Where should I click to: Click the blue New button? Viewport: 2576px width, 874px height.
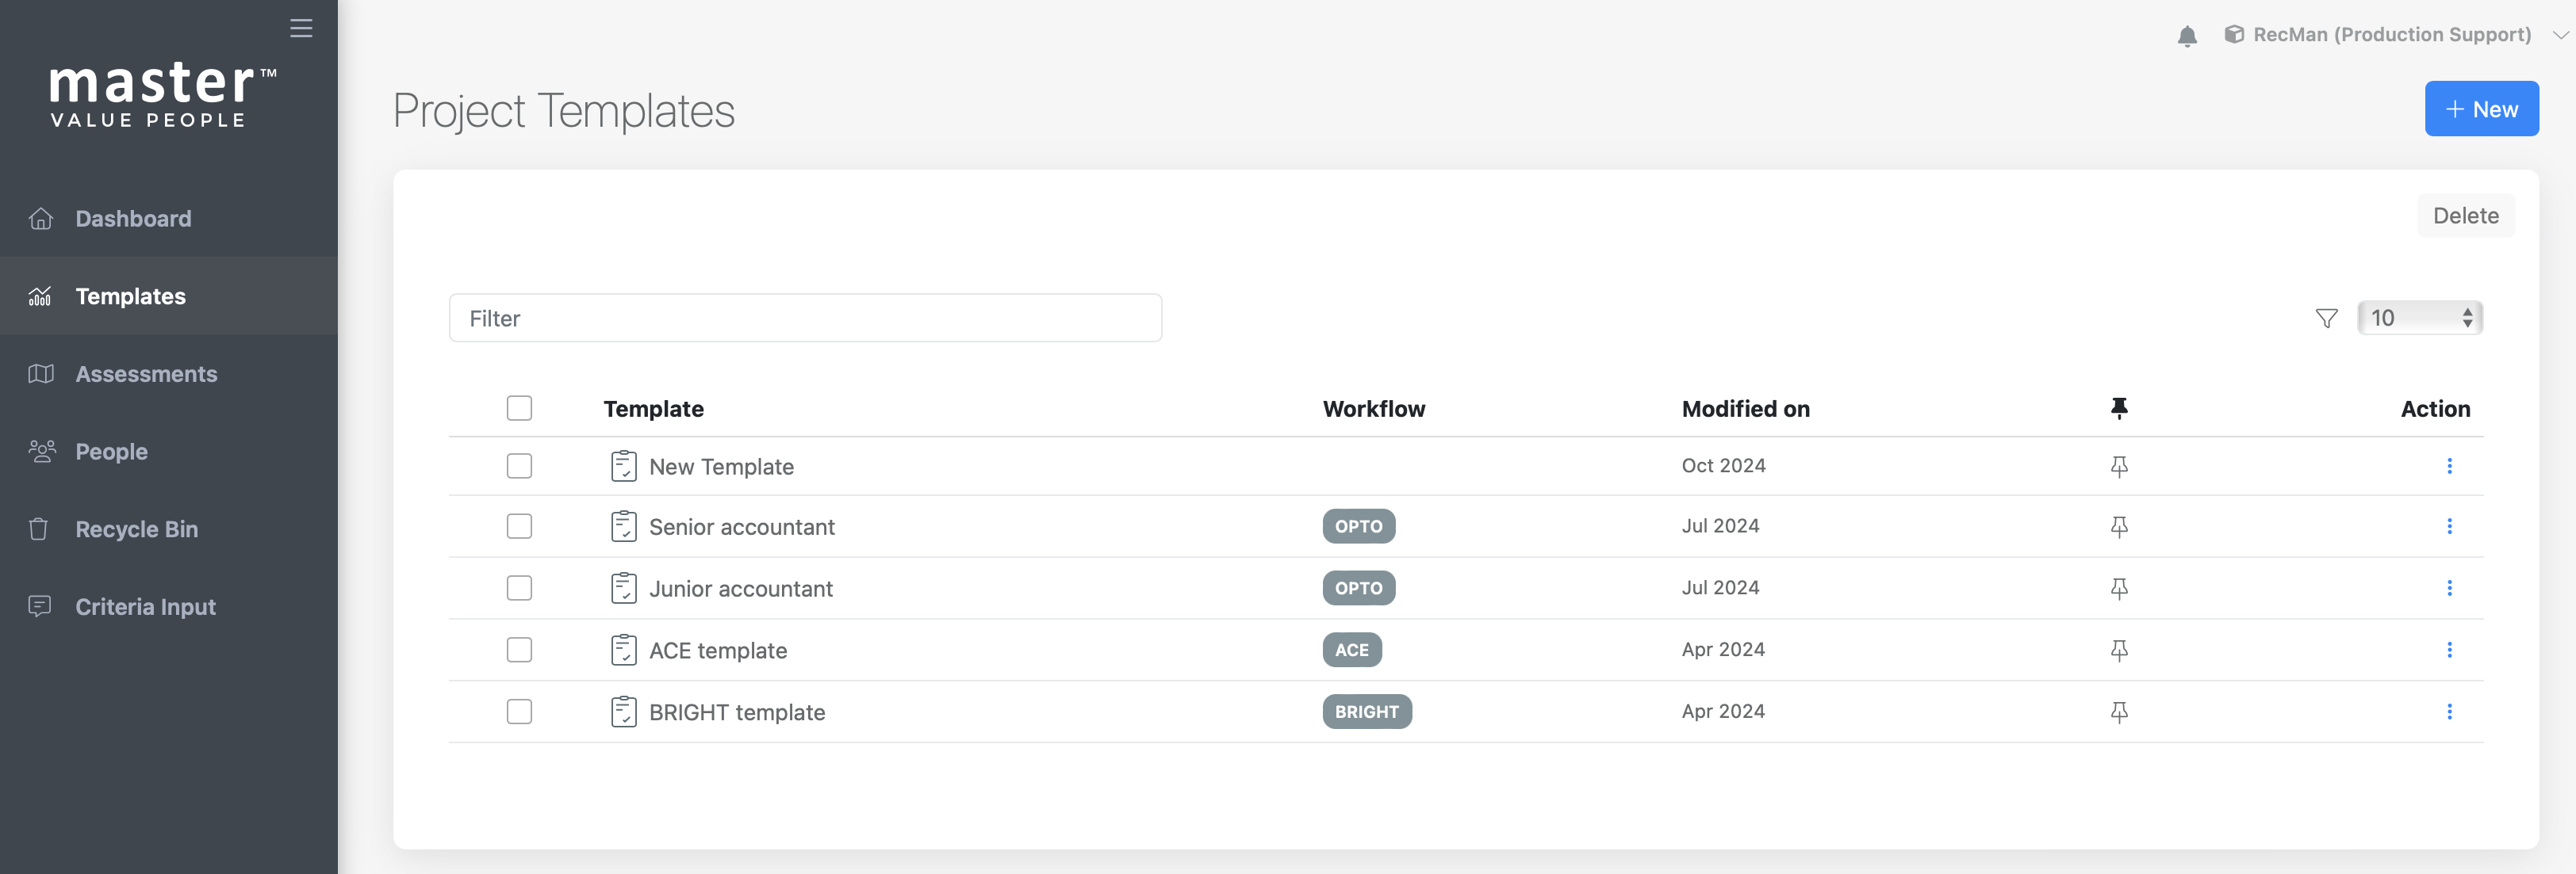coord(2480,109)
